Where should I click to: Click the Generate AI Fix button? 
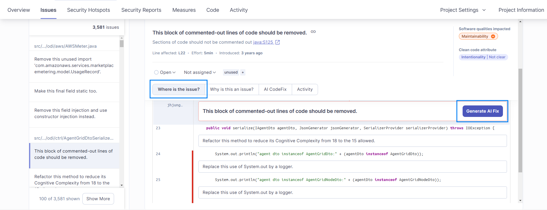pos(482,111)
